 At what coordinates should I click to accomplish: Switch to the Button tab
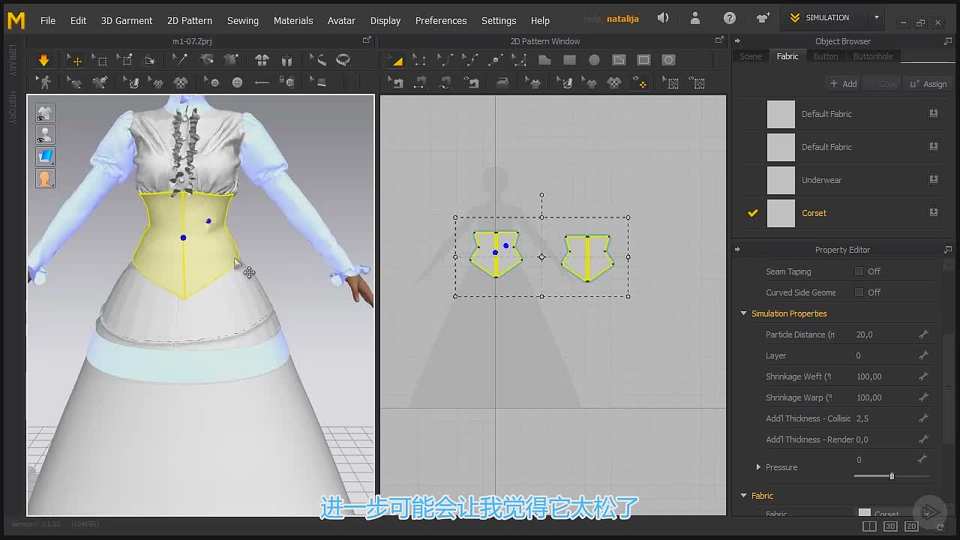(x=826, y=56)
